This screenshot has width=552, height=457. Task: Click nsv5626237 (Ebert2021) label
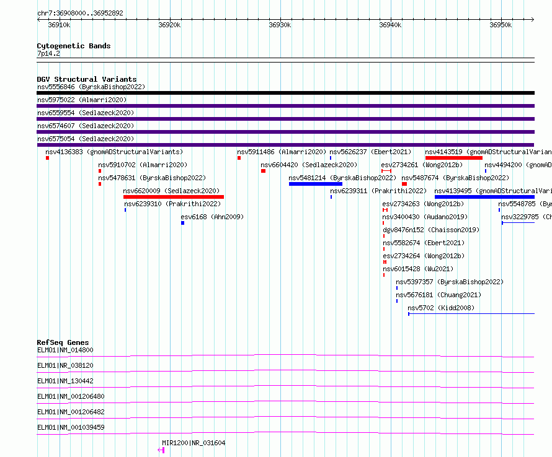click(x=370, y=152)
